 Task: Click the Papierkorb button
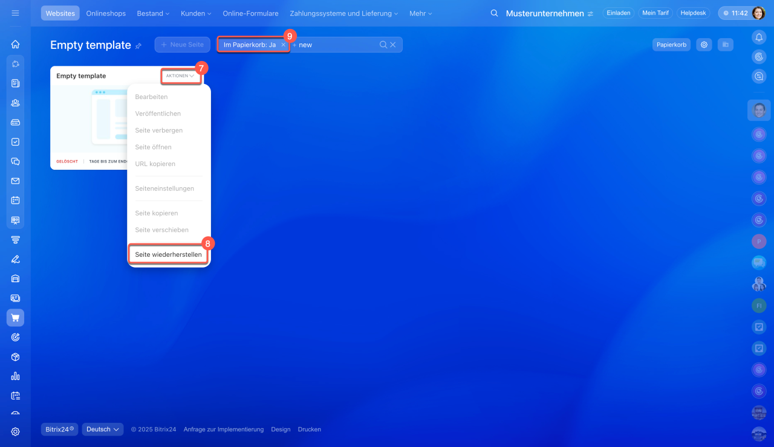671,45
